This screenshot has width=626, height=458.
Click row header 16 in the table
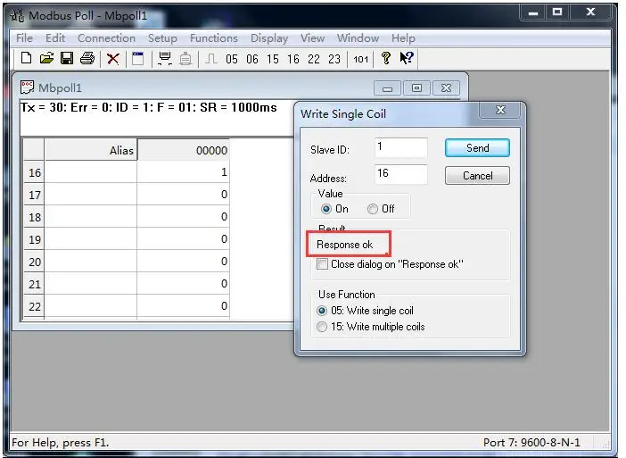click(x=35, y=172)
